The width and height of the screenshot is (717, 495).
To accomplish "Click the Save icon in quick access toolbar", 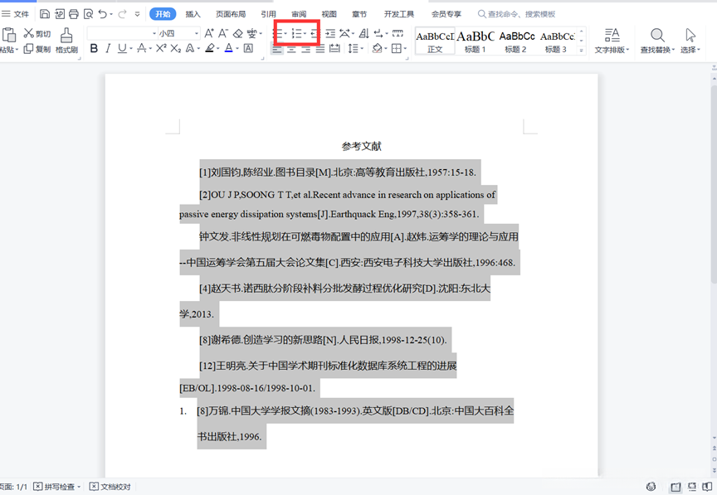I will click(x=44, y=14).
